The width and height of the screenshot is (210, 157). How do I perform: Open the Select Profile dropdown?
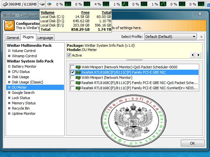click(x=170, y=37)
